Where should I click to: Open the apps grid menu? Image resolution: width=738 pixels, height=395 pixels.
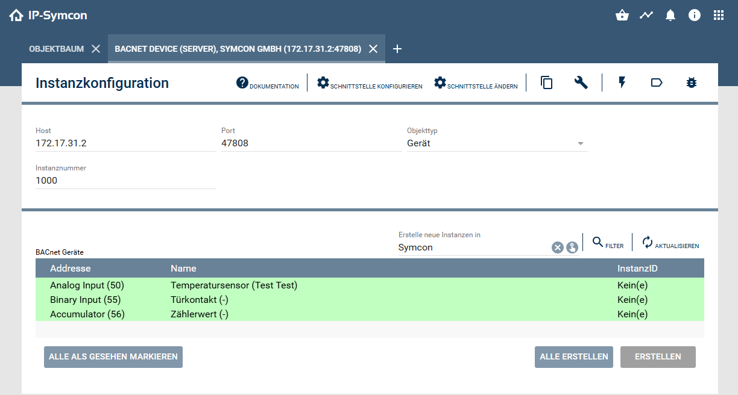pos(719,16)
